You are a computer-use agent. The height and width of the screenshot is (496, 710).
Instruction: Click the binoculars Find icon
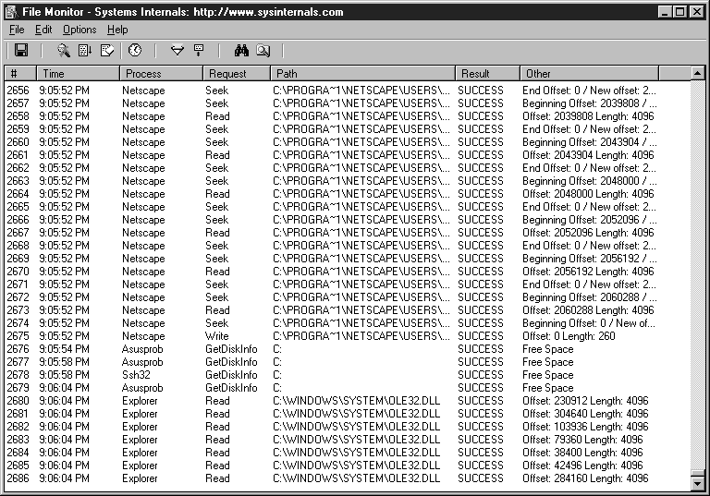[241, 51]
